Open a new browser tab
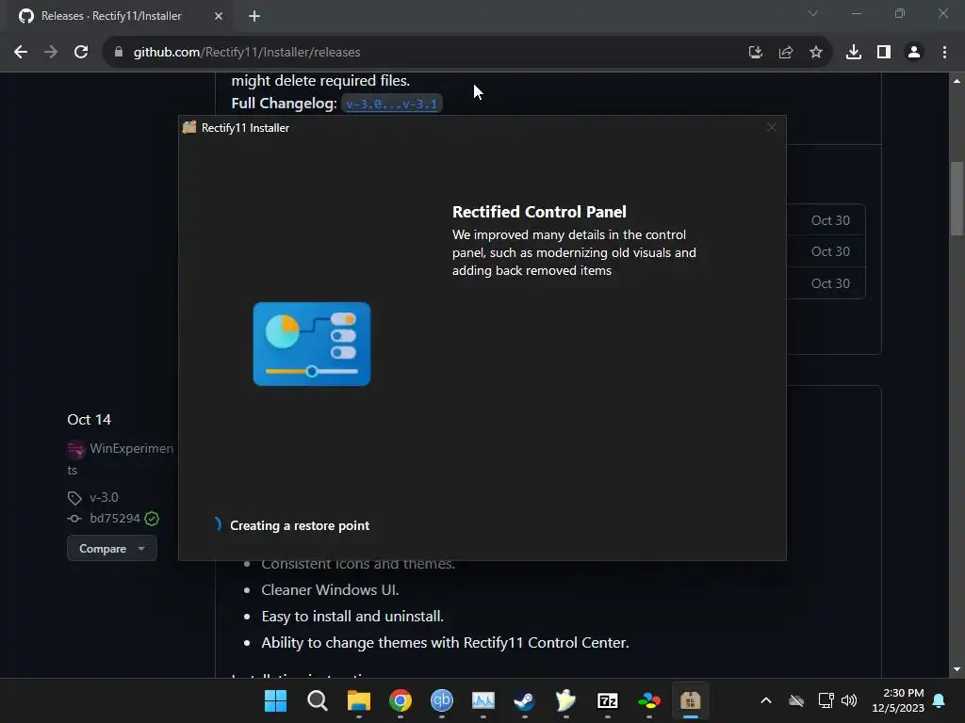This screenshot has height=723, width=965. (x=254, y=16)
